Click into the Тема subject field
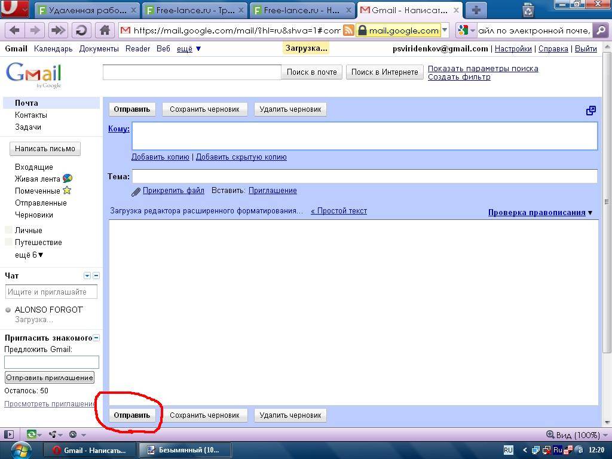 pyautogui.click(x=364, y=176)
